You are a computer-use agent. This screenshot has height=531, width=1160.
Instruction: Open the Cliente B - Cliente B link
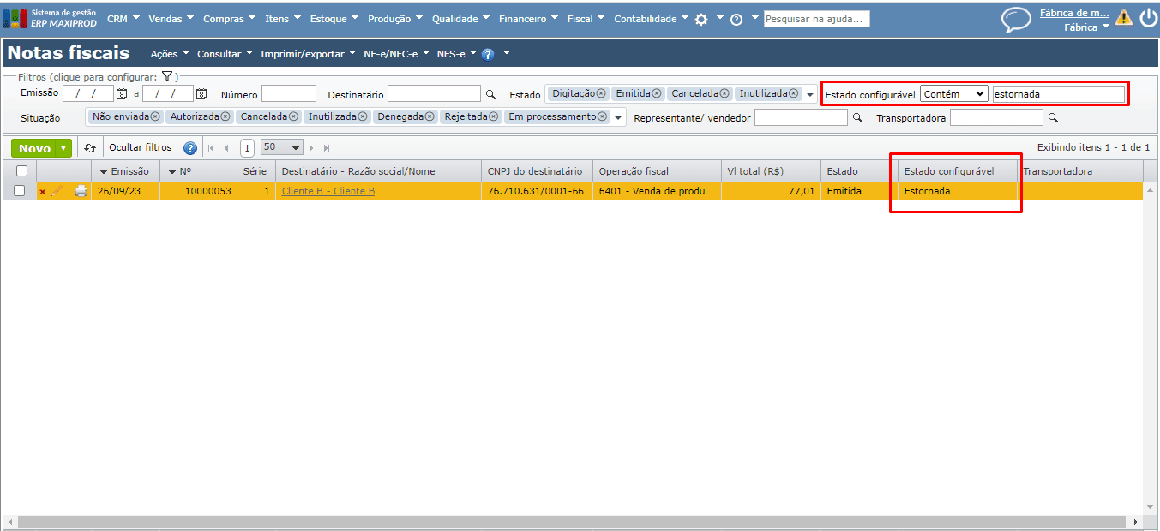[328, 191]
